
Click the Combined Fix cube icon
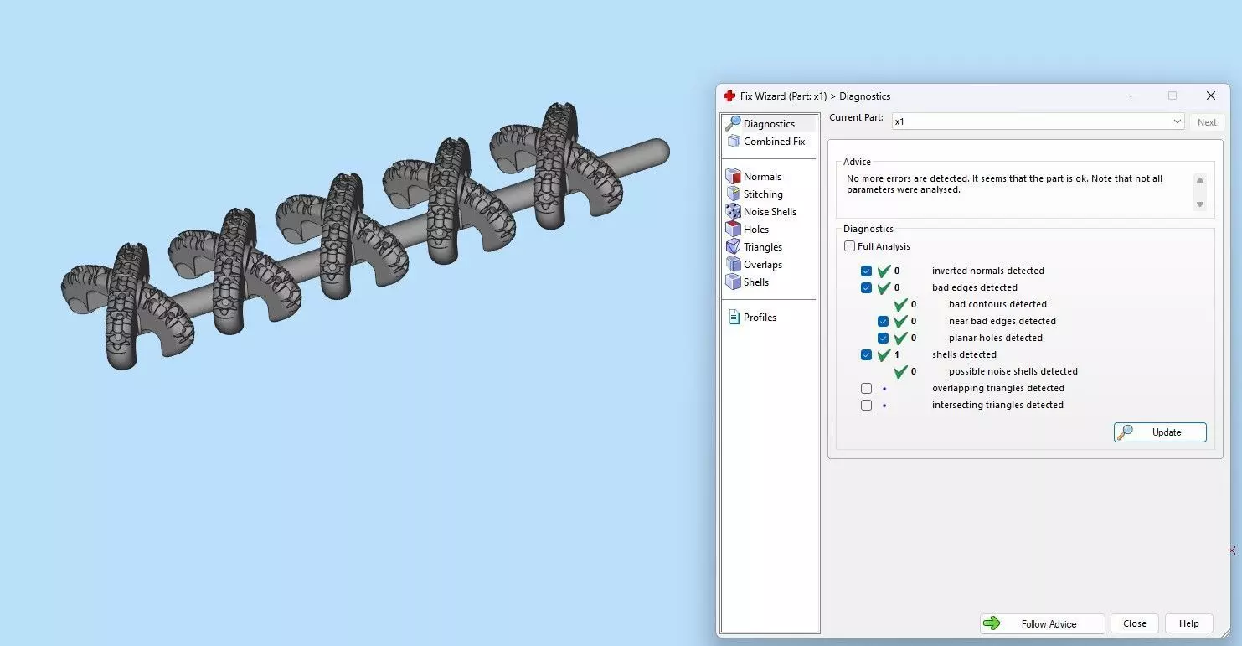[x=734, y=142]
